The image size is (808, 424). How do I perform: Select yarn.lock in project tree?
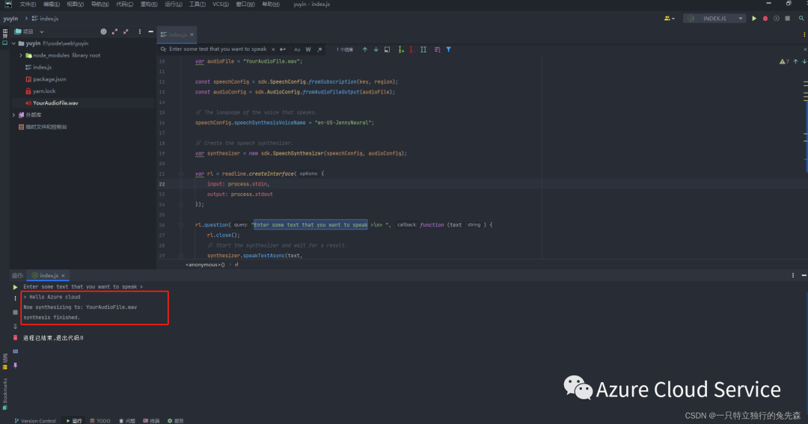44,91
